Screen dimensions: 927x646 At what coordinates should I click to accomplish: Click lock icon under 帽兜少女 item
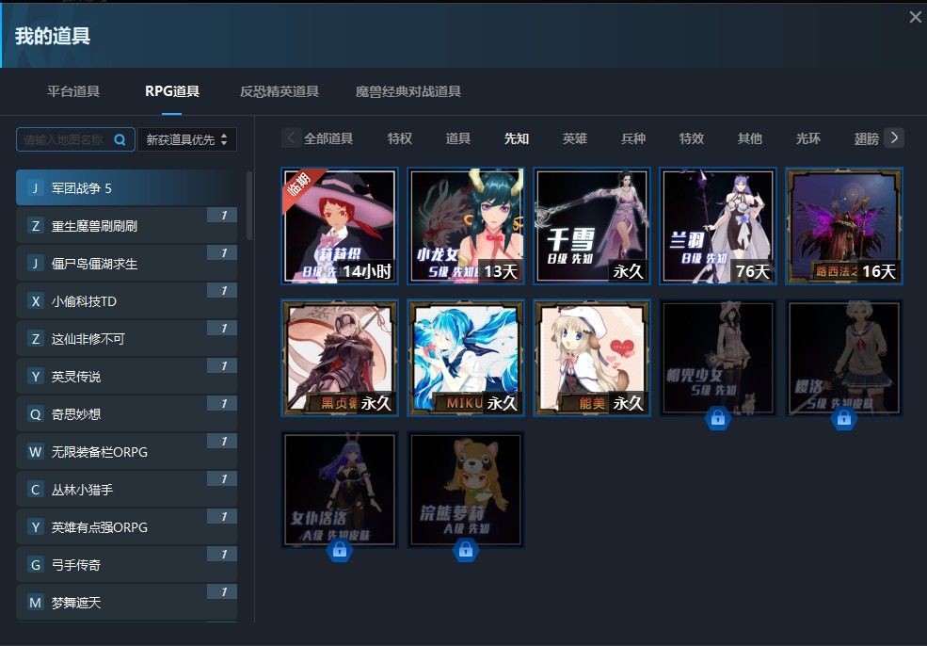tap(718, 419)
